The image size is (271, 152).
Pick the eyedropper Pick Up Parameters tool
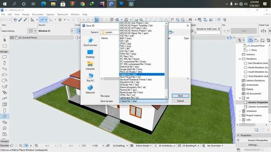click(x=20, y=20)
